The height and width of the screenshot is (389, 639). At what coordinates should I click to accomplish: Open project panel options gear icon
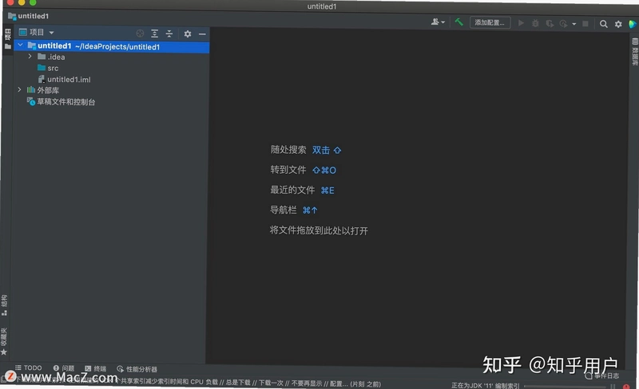point(188,34)
